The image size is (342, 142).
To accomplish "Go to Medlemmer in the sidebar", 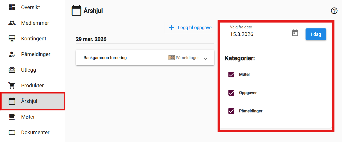I will point(35,23).
